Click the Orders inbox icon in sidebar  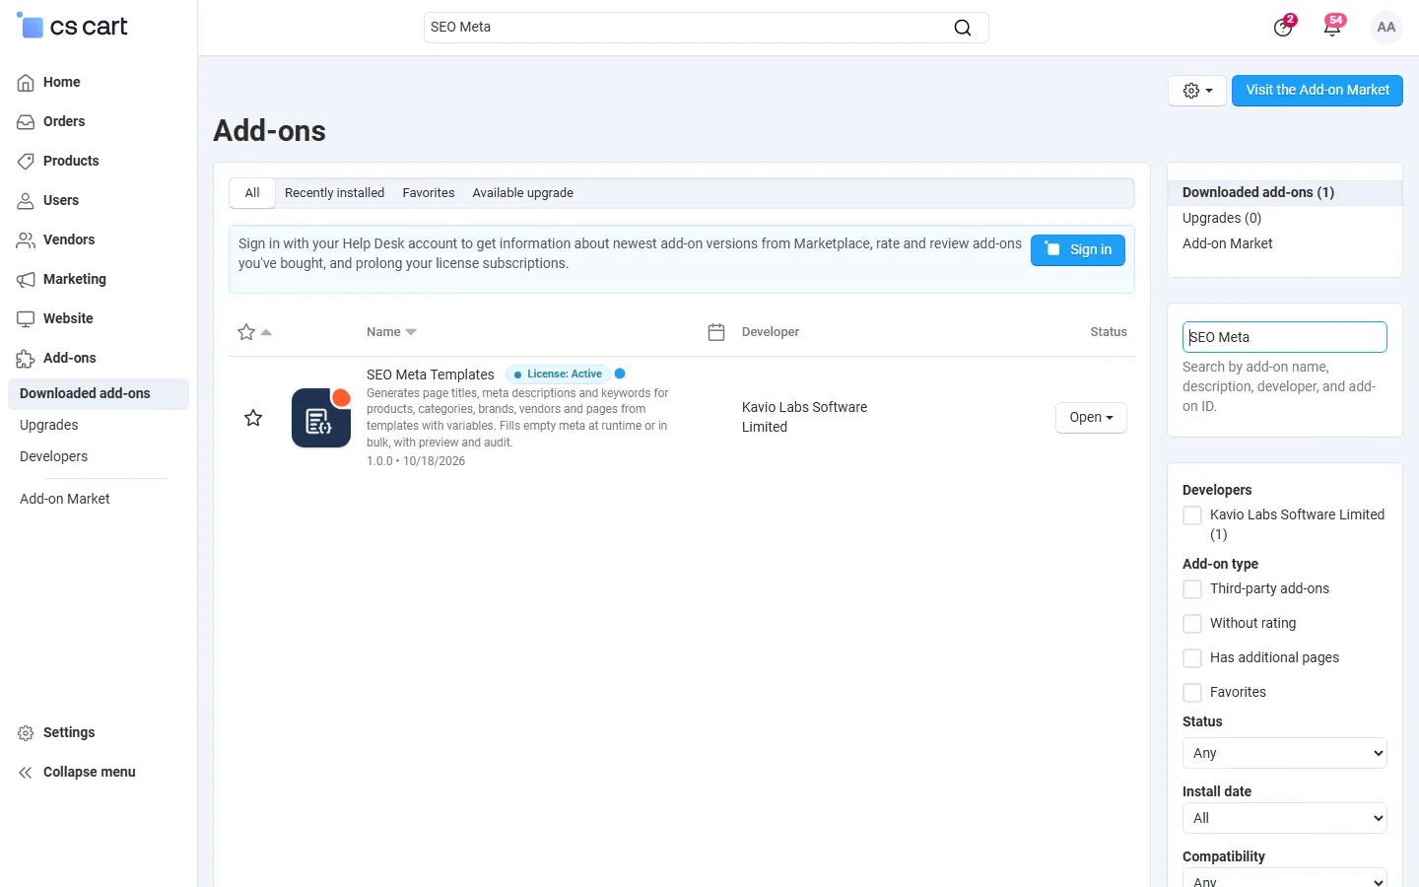(x=26, y=122)
